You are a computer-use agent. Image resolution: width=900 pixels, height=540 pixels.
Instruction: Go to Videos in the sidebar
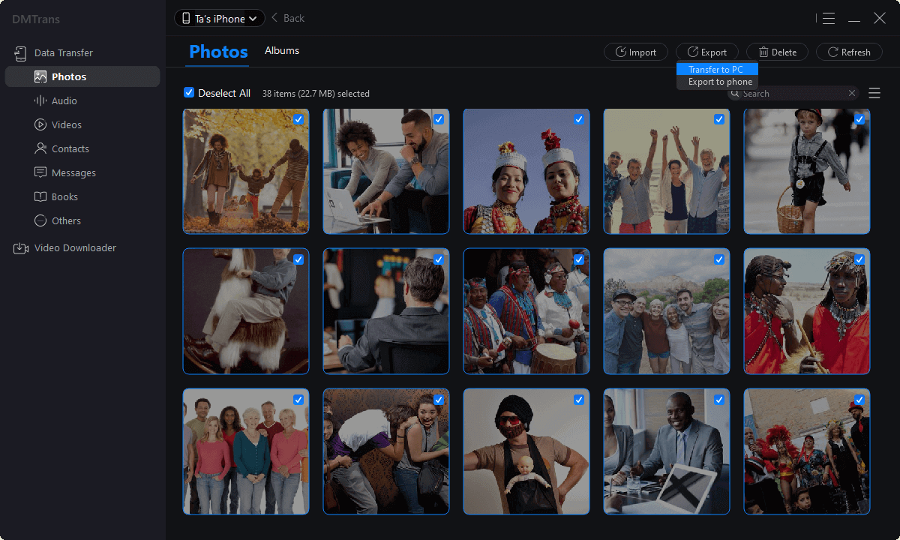point(66,124)
